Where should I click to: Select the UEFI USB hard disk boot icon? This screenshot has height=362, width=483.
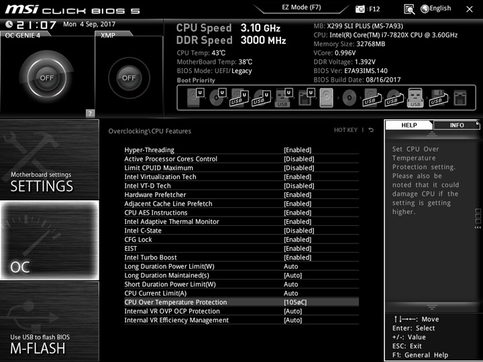[239, 98]
